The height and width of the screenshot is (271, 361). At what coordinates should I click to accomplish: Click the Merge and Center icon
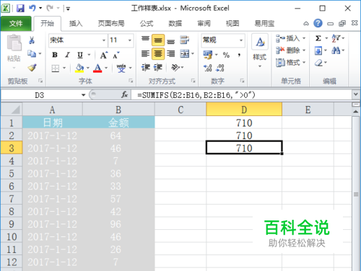185,53
